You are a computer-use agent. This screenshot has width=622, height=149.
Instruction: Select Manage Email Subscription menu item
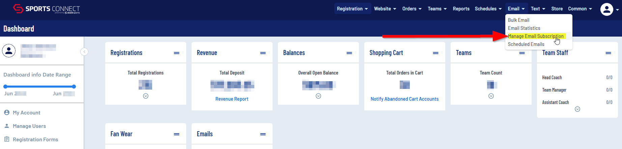[x=535, y=36]
